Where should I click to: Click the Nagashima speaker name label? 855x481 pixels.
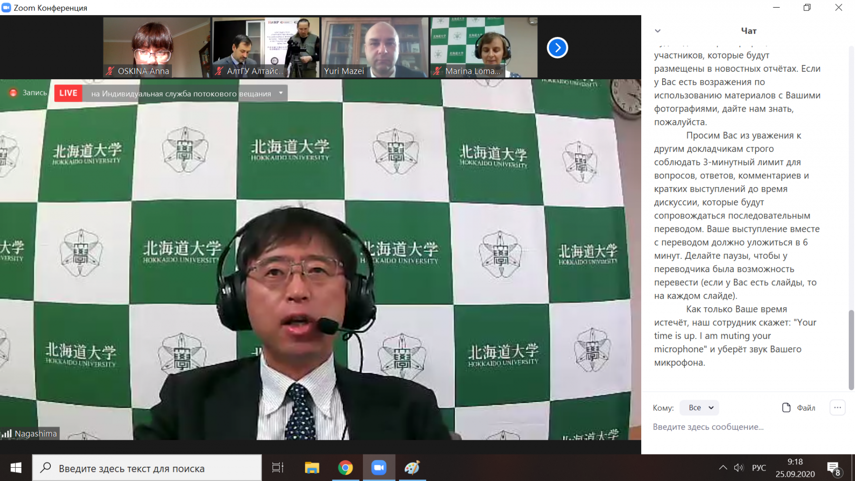pyautogui.click(x=36, y=434)
